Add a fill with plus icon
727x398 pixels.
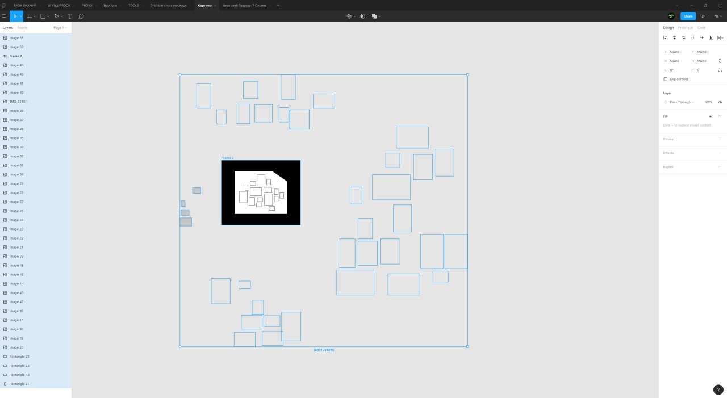pyautogui.click(x=720, y=116)
